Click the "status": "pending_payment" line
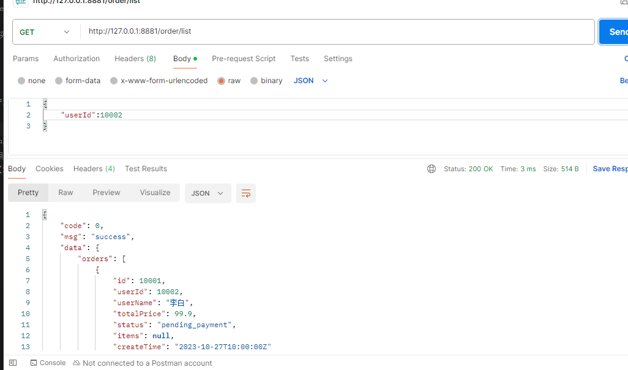The width and height of the screenshot is (628, 370). pos(174,325)
